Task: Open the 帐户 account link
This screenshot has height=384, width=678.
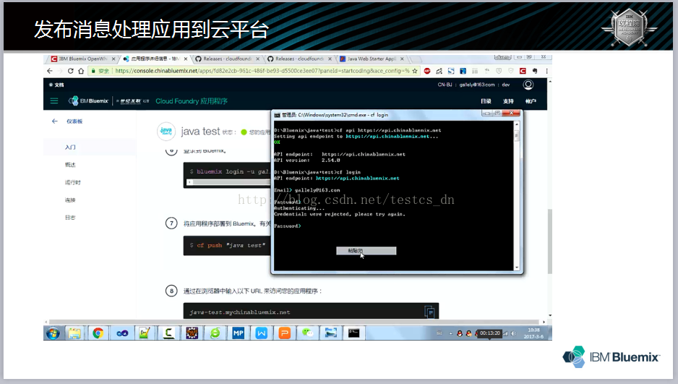Action: [x=531, y=101]
